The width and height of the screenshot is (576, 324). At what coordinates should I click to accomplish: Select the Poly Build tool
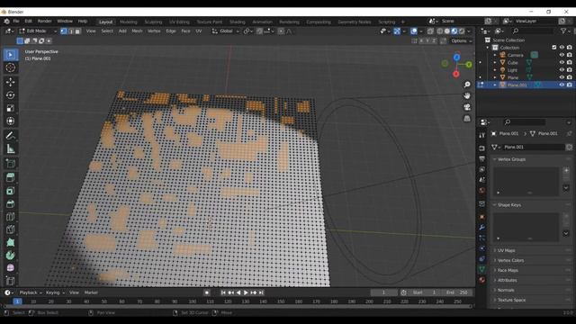pyautogui.click(x=11, y=242)
